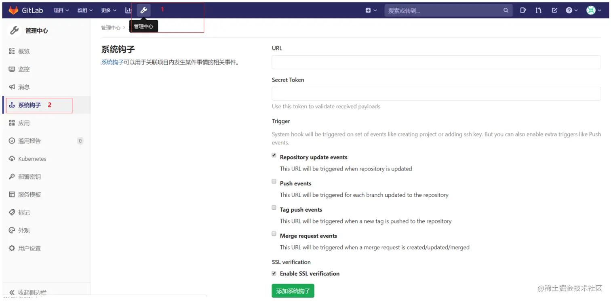Viewport: 611px width, 301px height.
Task: Click the 监控 monitor icon in sidebar
Action: click(12, 69)
